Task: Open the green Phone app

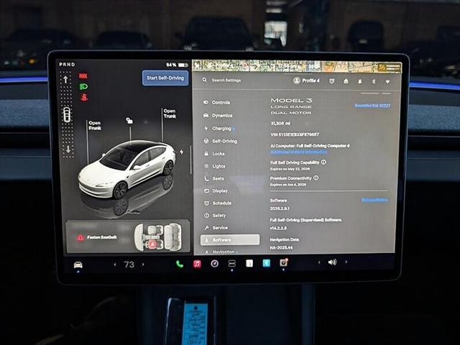Action: pos(180,264)
